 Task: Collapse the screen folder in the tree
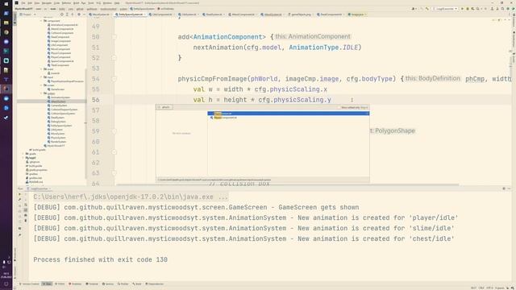tap(42, 85)
